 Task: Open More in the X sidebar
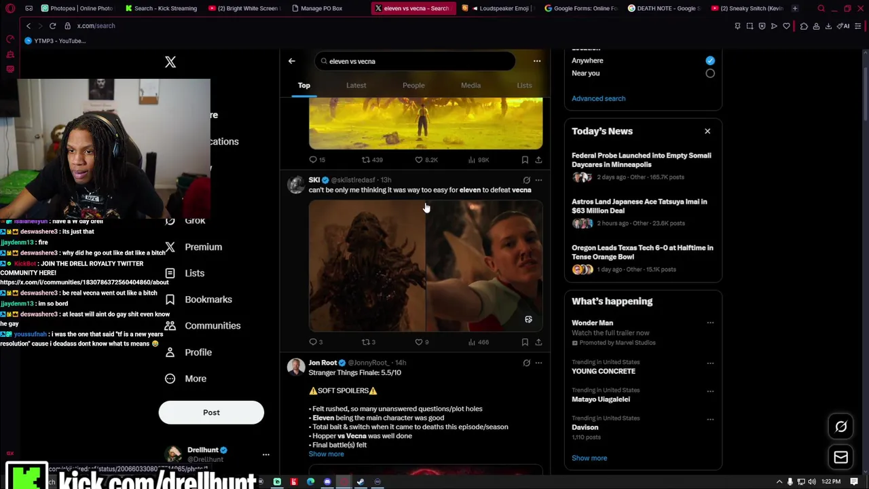(x=185, y=379)
